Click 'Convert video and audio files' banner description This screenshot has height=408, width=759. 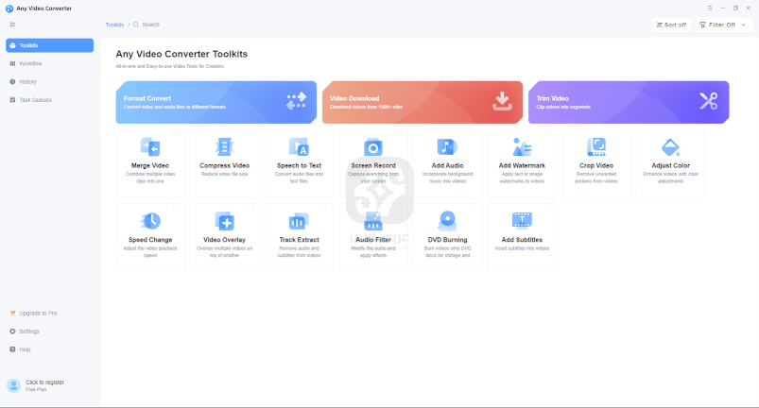point(175,107)
